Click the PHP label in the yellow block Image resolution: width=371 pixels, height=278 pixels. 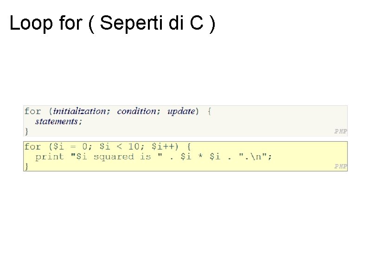pos(341,166)
